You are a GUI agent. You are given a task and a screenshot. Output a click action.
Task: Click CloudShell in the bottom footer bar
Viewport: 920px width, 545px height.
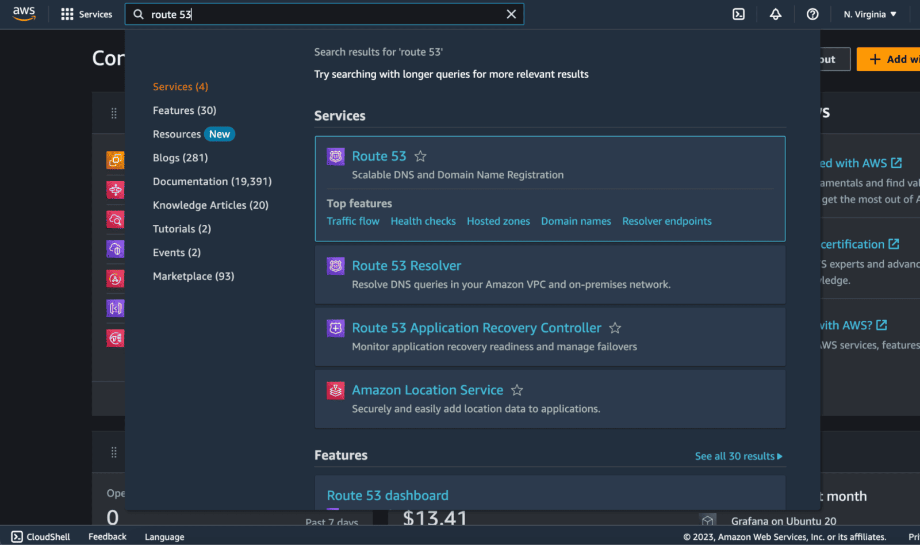pyautogui.click(x=41, y=536)
